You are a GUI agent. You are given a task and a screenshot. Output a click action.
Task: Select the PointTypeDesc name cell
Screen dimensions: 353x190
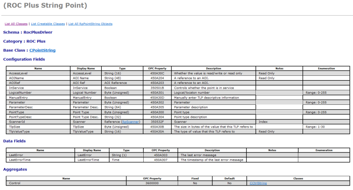pos(38,117)
